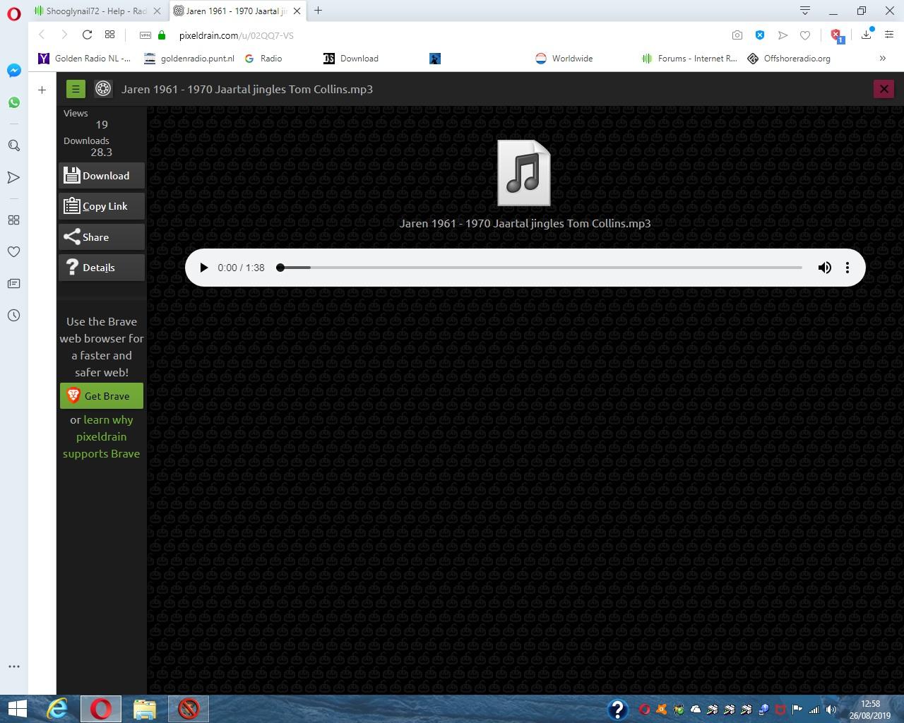
Task: Expand hidden bookmarks bar overflow chevron
Action: point(882,59)
